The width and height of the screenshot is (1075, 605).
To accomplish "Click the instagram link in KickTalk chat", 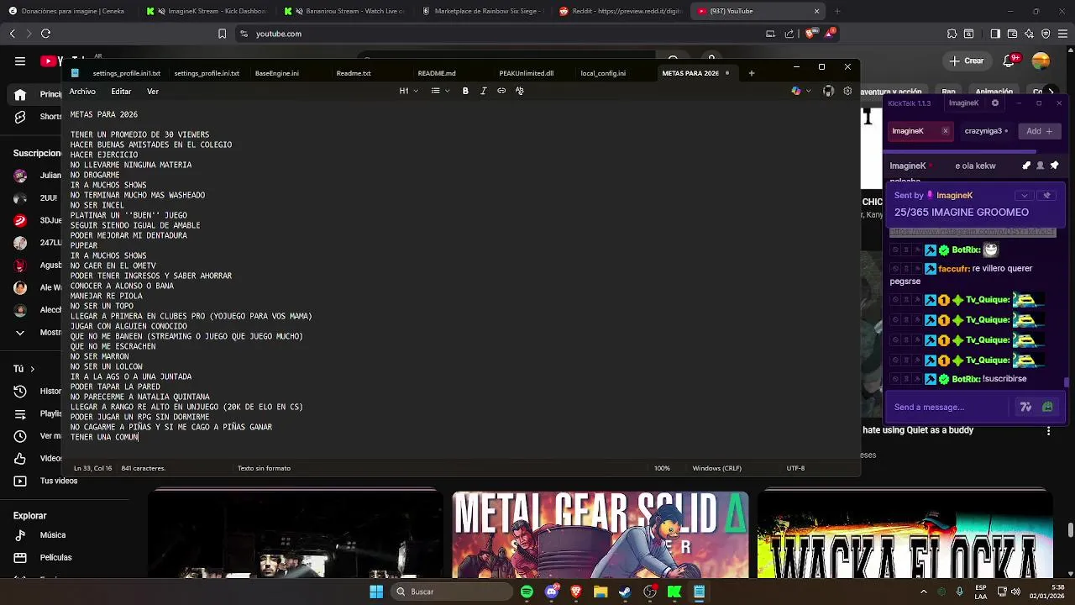I will 973,232.
